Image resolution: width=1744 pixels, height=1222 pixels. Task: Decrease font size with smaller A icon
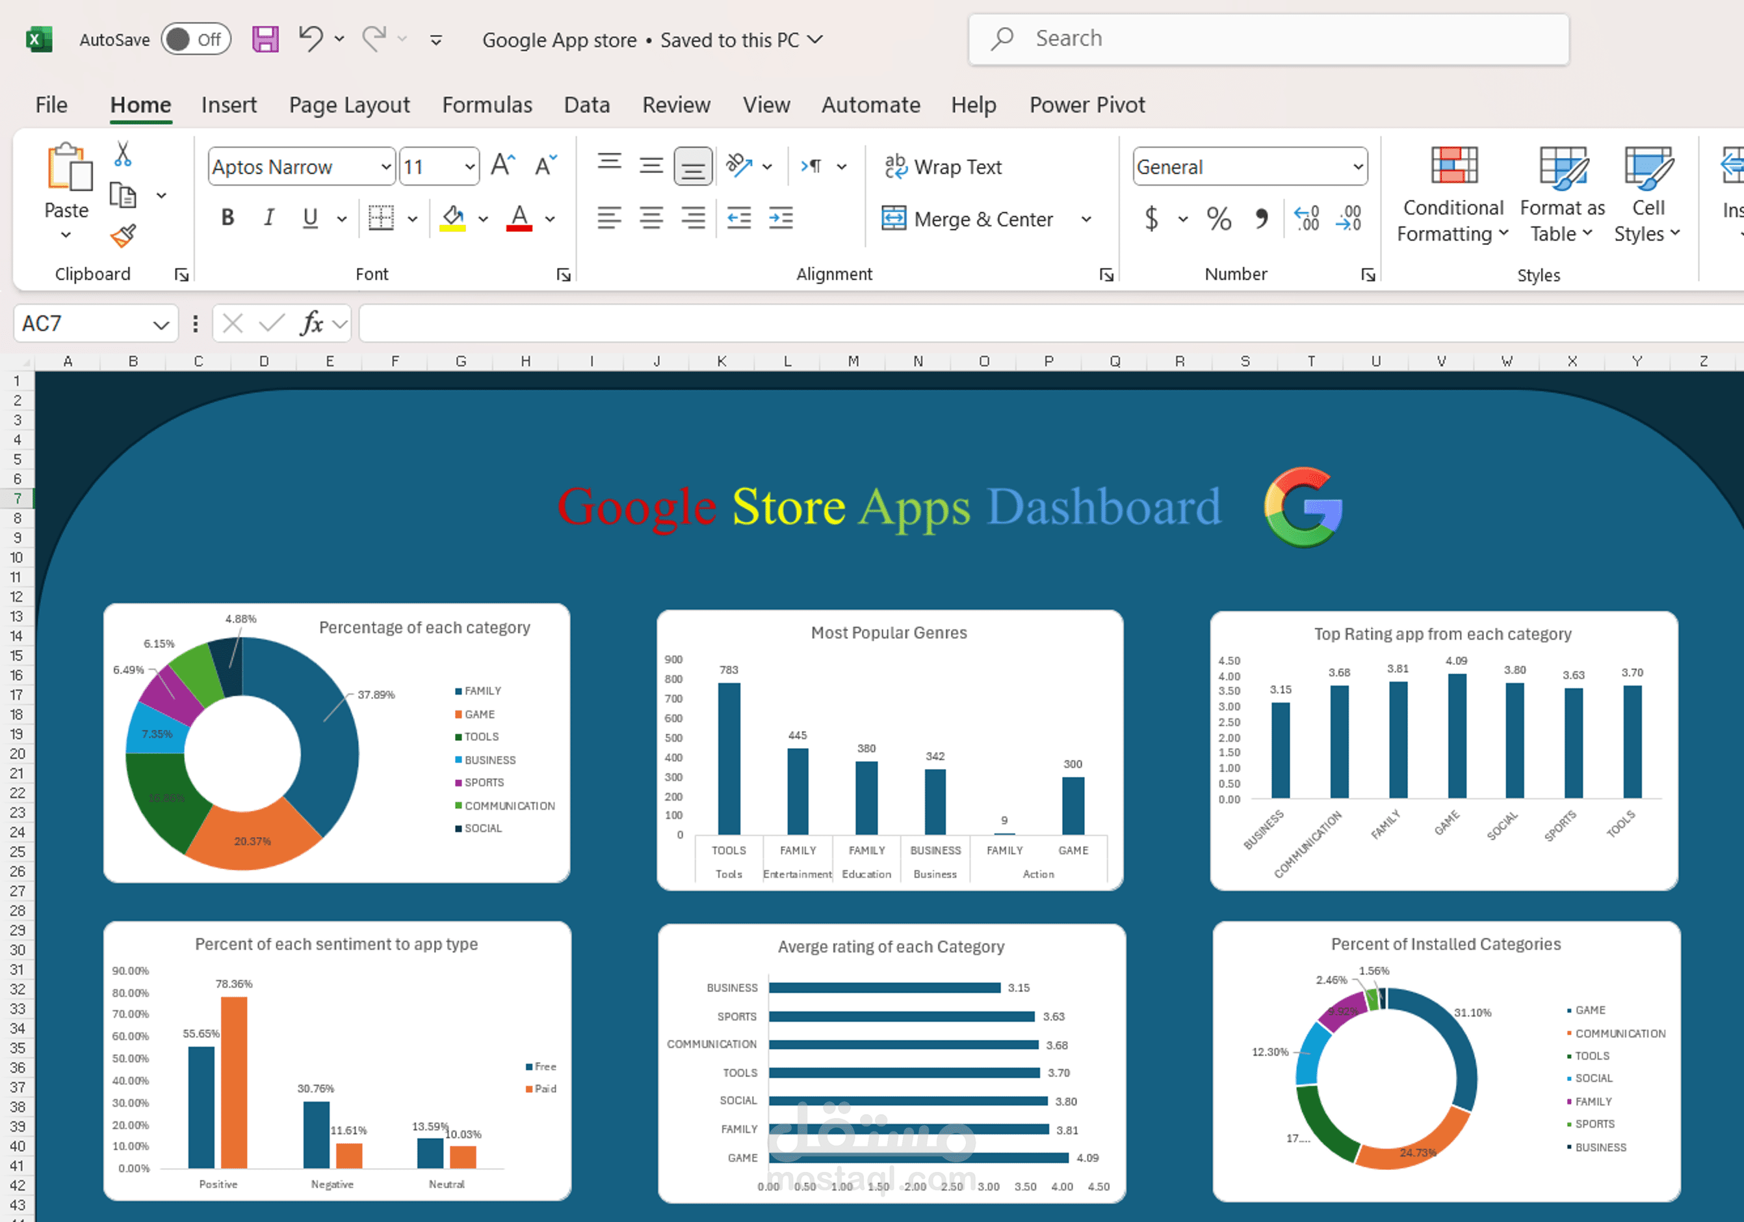[x=545, y=166]
